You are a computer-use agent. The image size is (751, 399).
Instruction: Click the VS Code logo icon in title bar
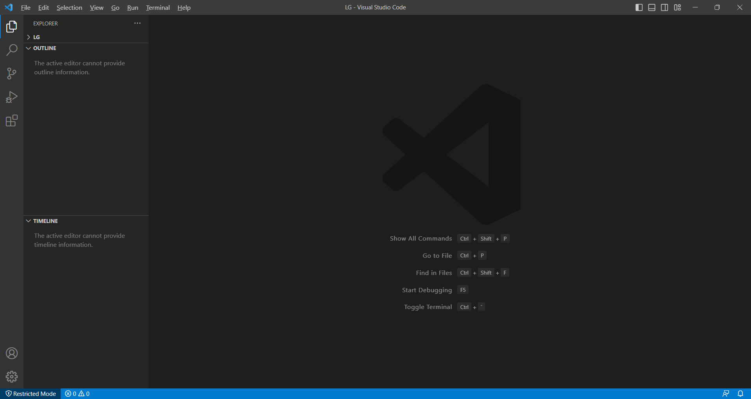coord(9,7)
